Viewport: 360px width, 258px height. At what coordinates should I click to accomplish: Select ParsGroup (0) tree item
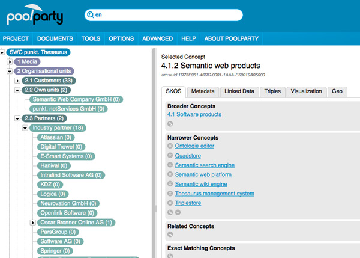point(58,232)
